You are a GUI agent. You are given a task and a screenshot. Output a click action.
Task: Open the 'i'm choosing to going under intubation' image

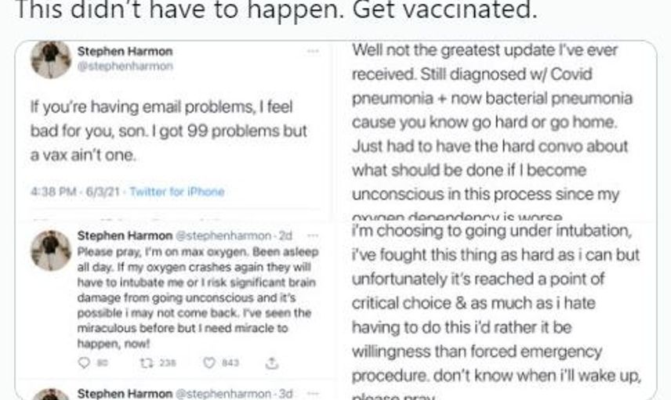click(495, 310)
